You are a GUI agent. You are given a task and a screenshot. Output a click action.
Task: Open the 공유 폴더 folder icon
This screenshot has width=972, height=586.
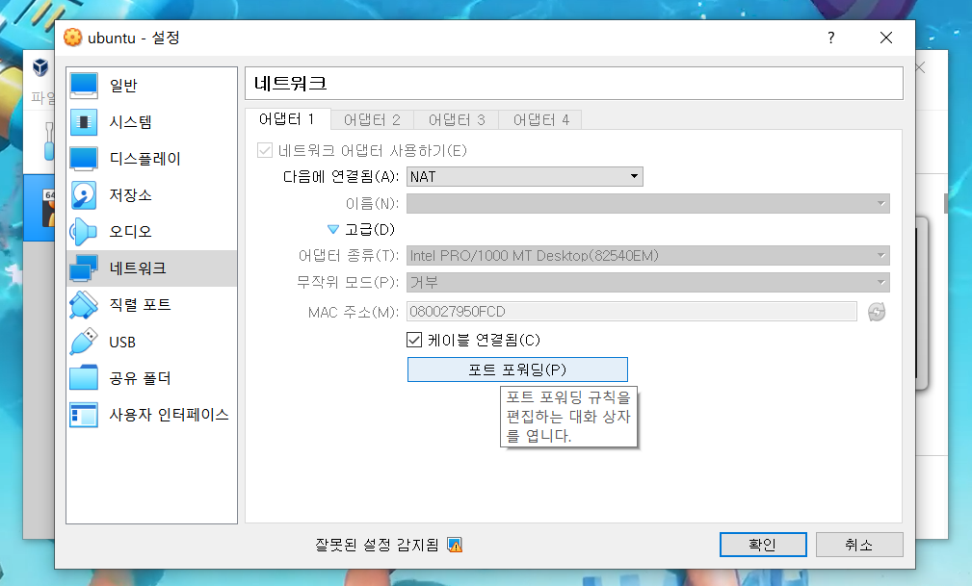(84, 378)
